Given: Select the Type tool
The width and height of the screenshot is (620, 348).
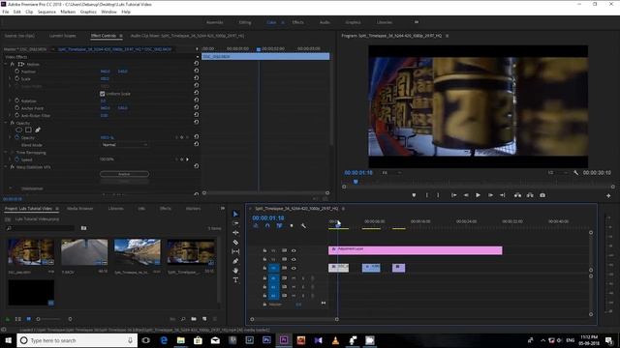Looking at the screenshot, I should coord(235,279).
